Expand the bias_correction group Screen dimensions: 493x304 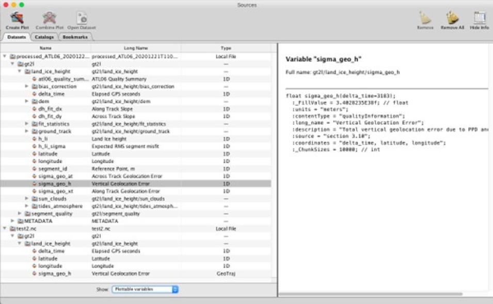27,86
